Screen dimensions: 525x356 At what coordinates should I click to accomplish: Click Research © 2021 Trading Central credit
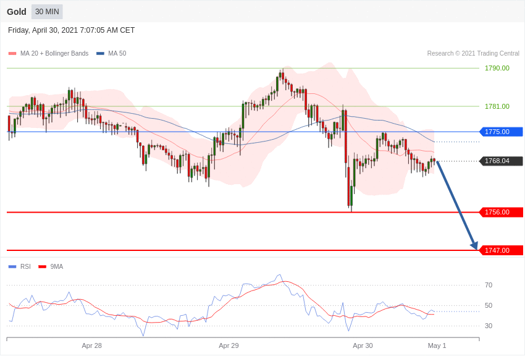click(473, 53)
